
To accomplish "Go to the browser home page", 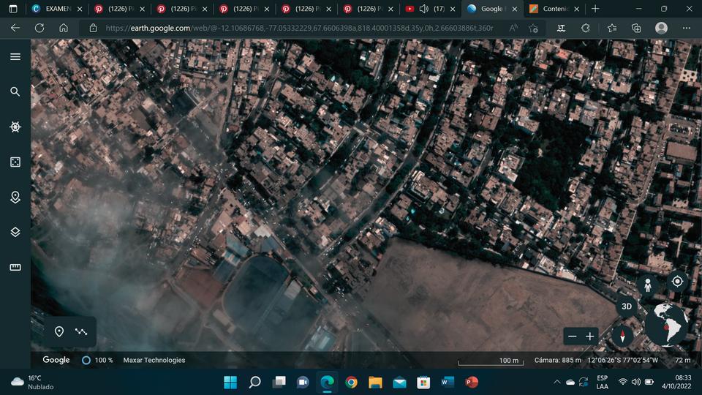I will (64, 28).
